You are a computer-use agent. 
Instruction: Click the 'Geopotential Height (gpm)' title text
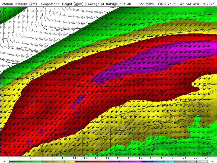(x=62, y=4)
